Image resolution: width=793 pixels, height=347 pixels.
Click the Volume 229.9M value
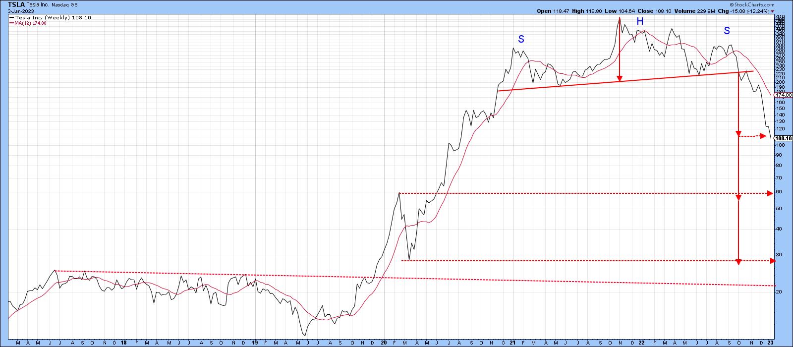pos(695,11)
